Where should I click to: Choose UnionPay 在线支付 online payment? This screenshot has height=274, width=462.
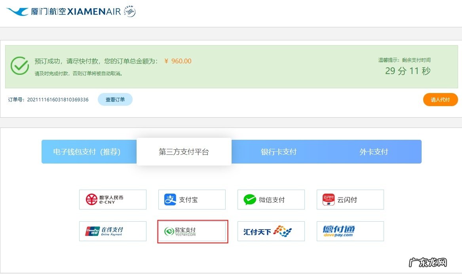coord(112,231)
